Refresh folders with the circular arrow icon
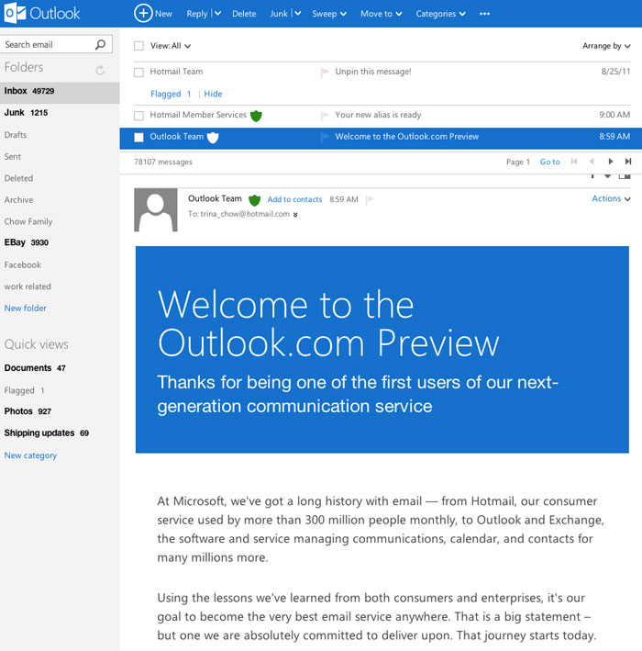Image resolution: width=642 pixels, height=651 pixels. point(100,70)
